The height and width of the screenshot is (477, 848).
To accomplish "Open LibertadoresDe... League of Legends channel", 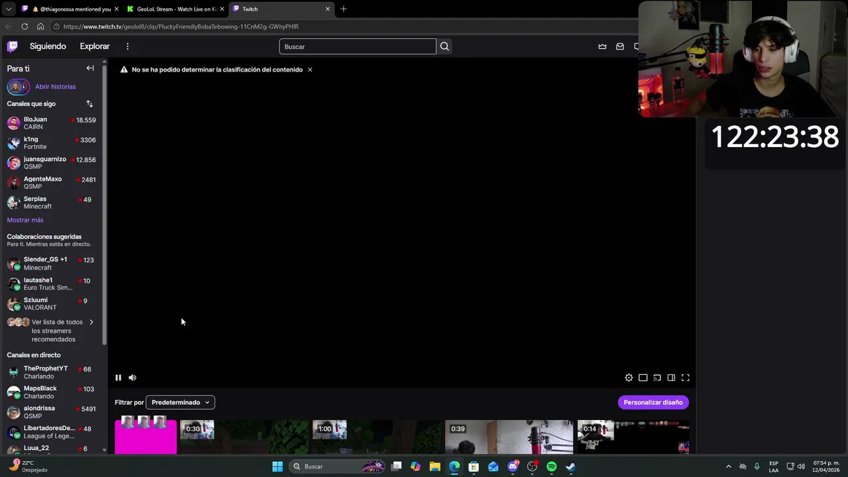I will tap(53, 432).
